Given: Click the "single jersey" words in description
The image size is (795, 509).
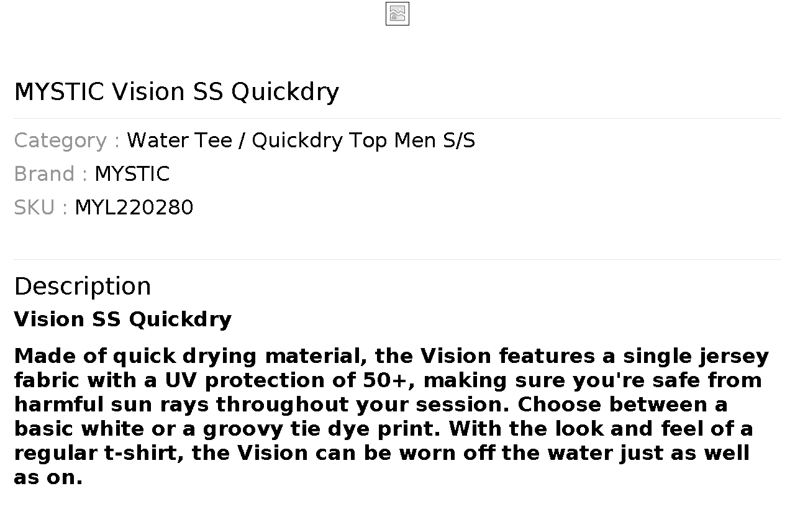Looking at the screenshot, I should 696,357.
